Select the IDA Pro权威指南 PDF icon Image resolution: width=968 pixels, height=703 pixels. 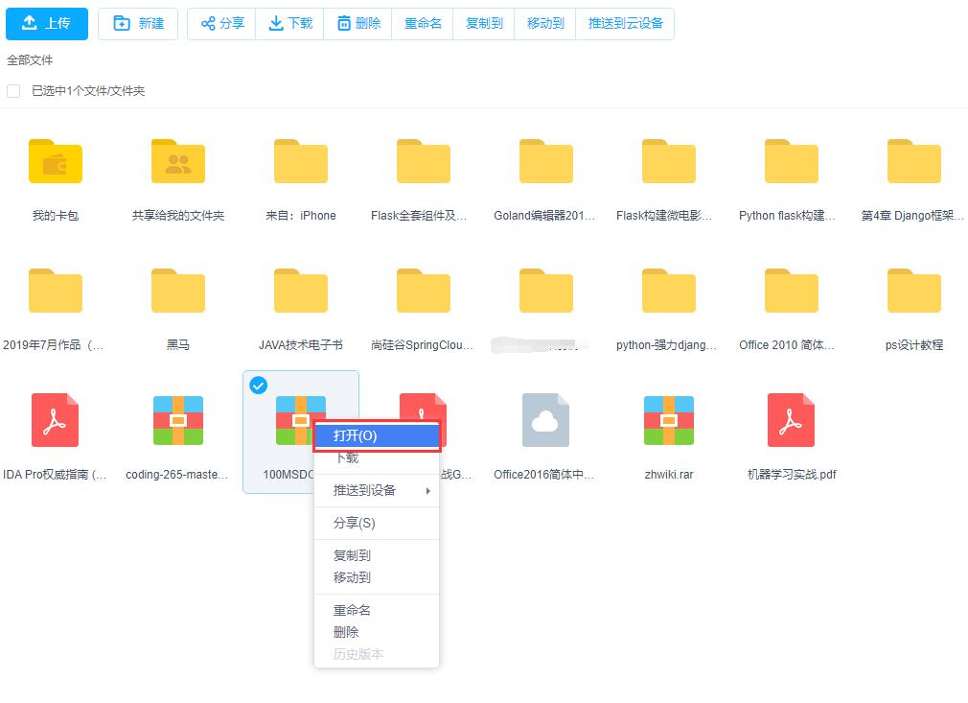[56, 420]
